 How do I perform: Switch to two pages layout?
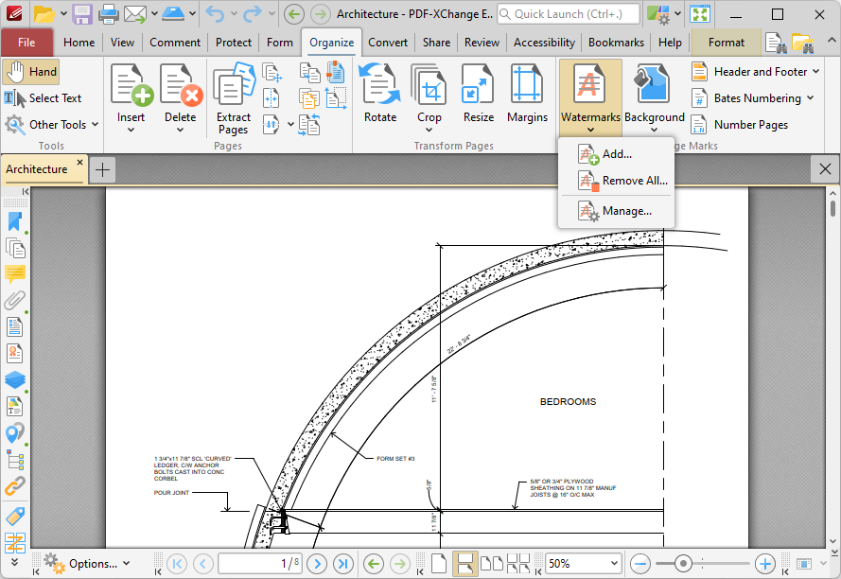491,564
